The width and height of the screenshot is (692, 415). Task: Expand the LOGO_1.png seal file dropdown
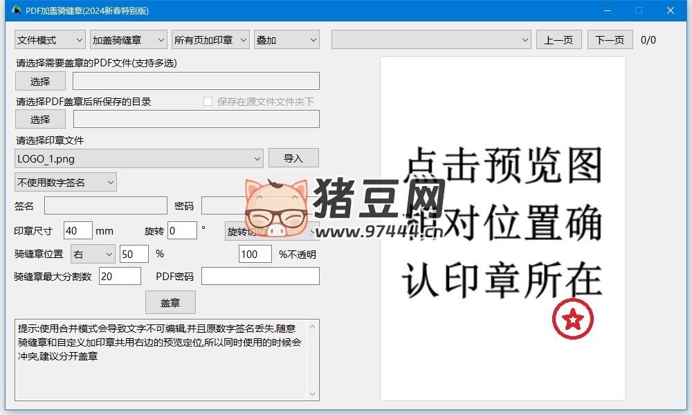[139, 158]
